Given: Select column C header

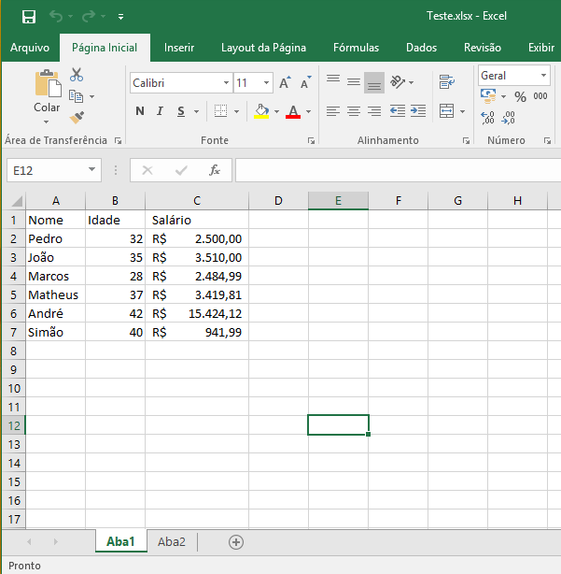Looking at the screenshot, I should point(197,201).
